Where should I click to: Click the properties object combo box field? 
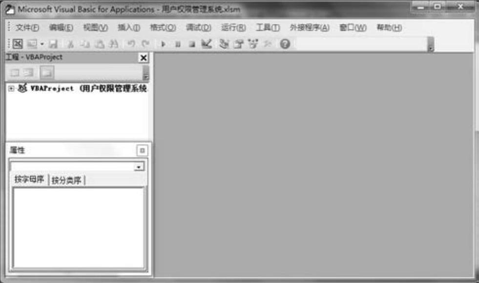(x=78, y=167)
